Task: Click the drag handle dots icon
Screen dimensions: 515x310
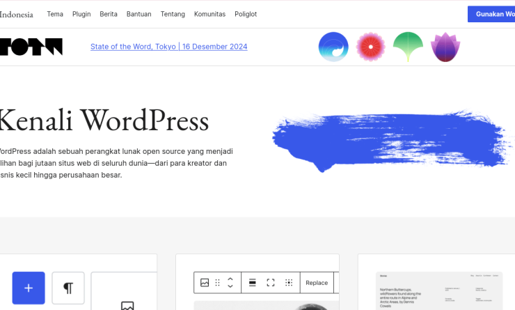Action: [217, 283]
